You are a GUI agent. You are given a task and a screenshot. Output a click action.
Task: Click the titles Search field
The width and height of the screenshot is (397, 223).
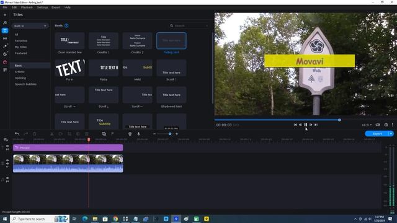coord(189,25)
